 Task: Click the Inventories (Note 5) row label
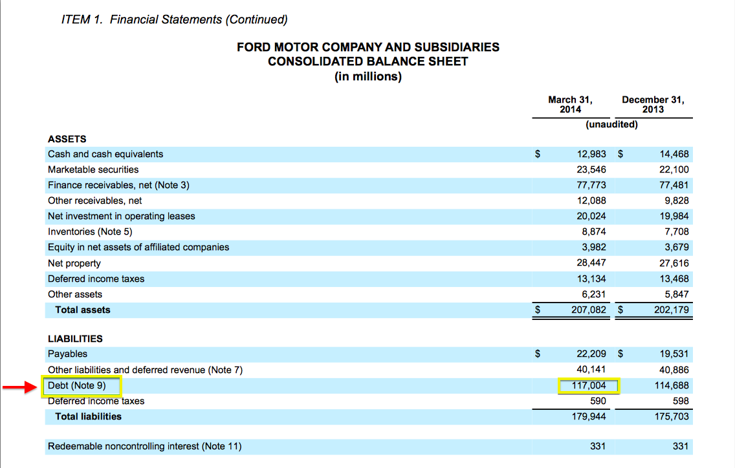point(90,232)
